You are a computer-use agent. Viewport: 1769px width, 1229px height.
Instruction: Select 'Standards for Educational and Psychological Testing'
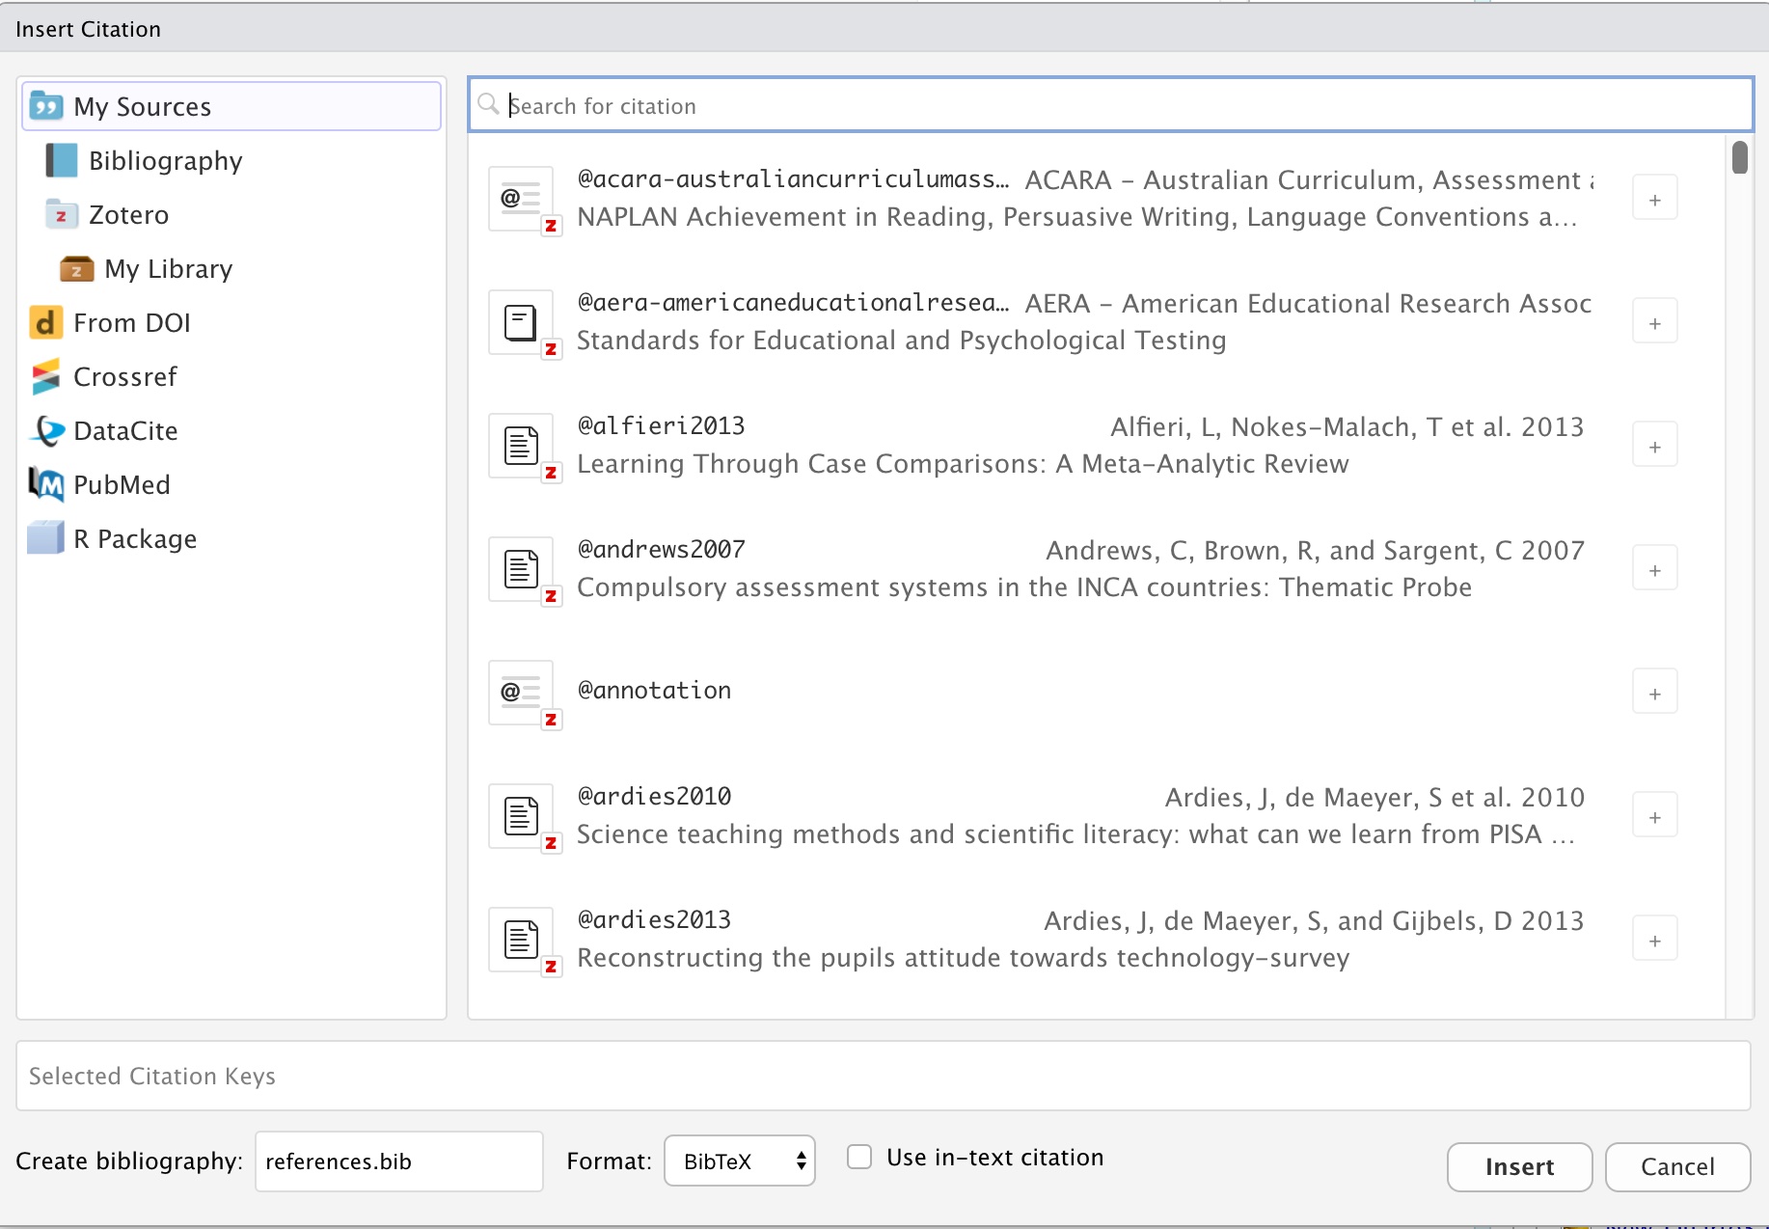902,341
